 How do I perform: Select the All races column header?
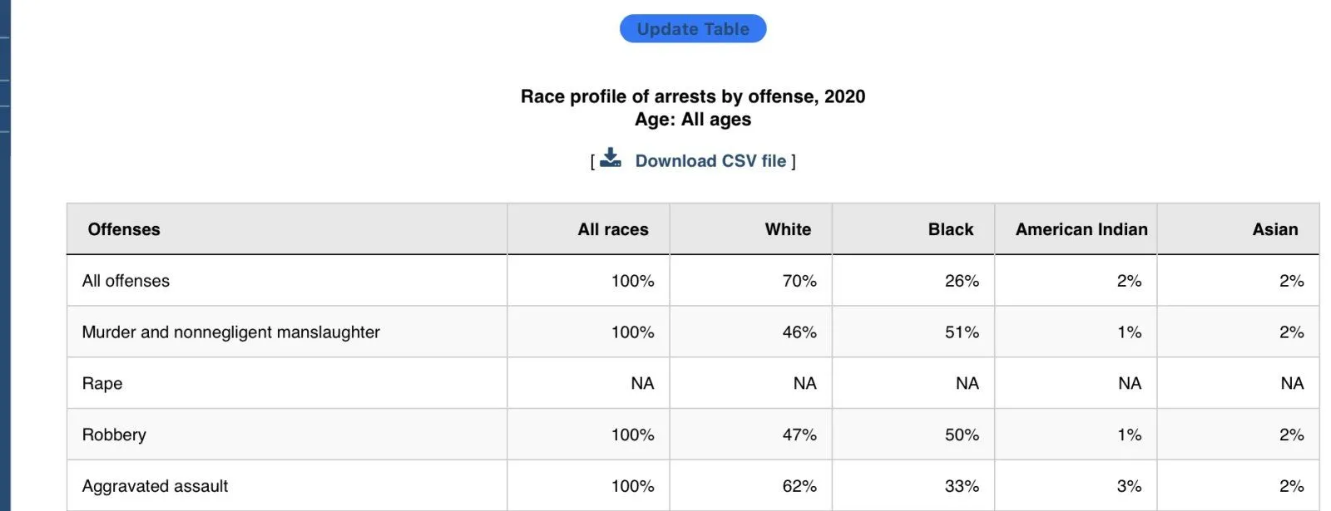613,229
